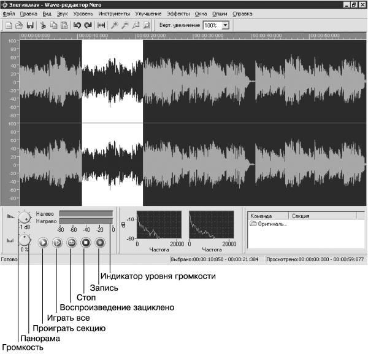
Task: Click the Copy toolbar icon
Action: click(54, 25)
